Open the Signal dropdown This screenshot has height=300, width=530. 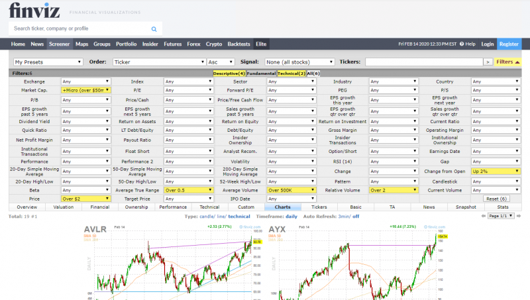coord(299,62)
